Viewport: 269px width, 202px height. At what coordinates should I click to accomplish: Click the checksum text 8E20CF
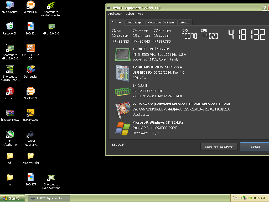click(x=118, y=145)
